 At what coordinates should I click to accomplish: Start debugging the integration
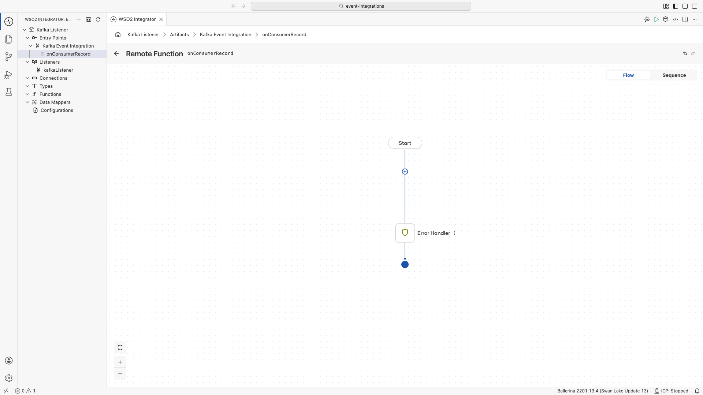[666, 19]
